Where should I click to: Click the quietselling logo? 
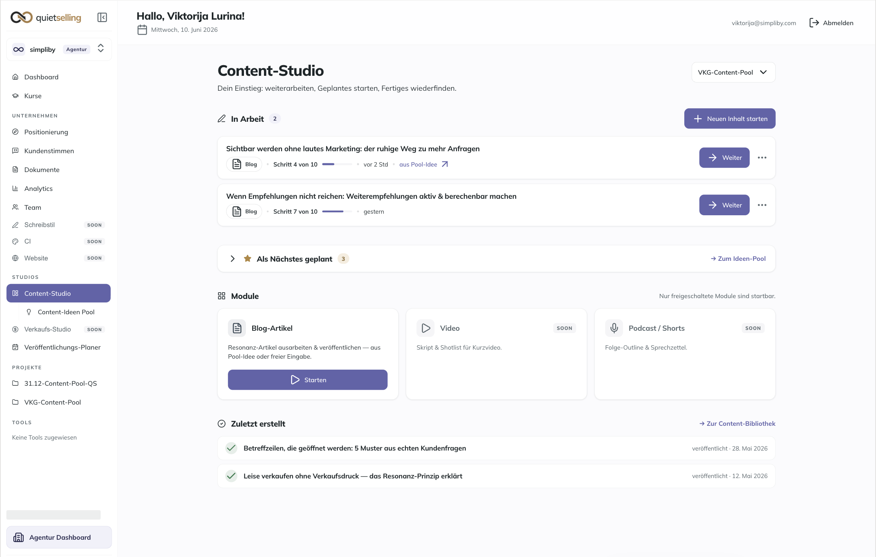[46, 17]
